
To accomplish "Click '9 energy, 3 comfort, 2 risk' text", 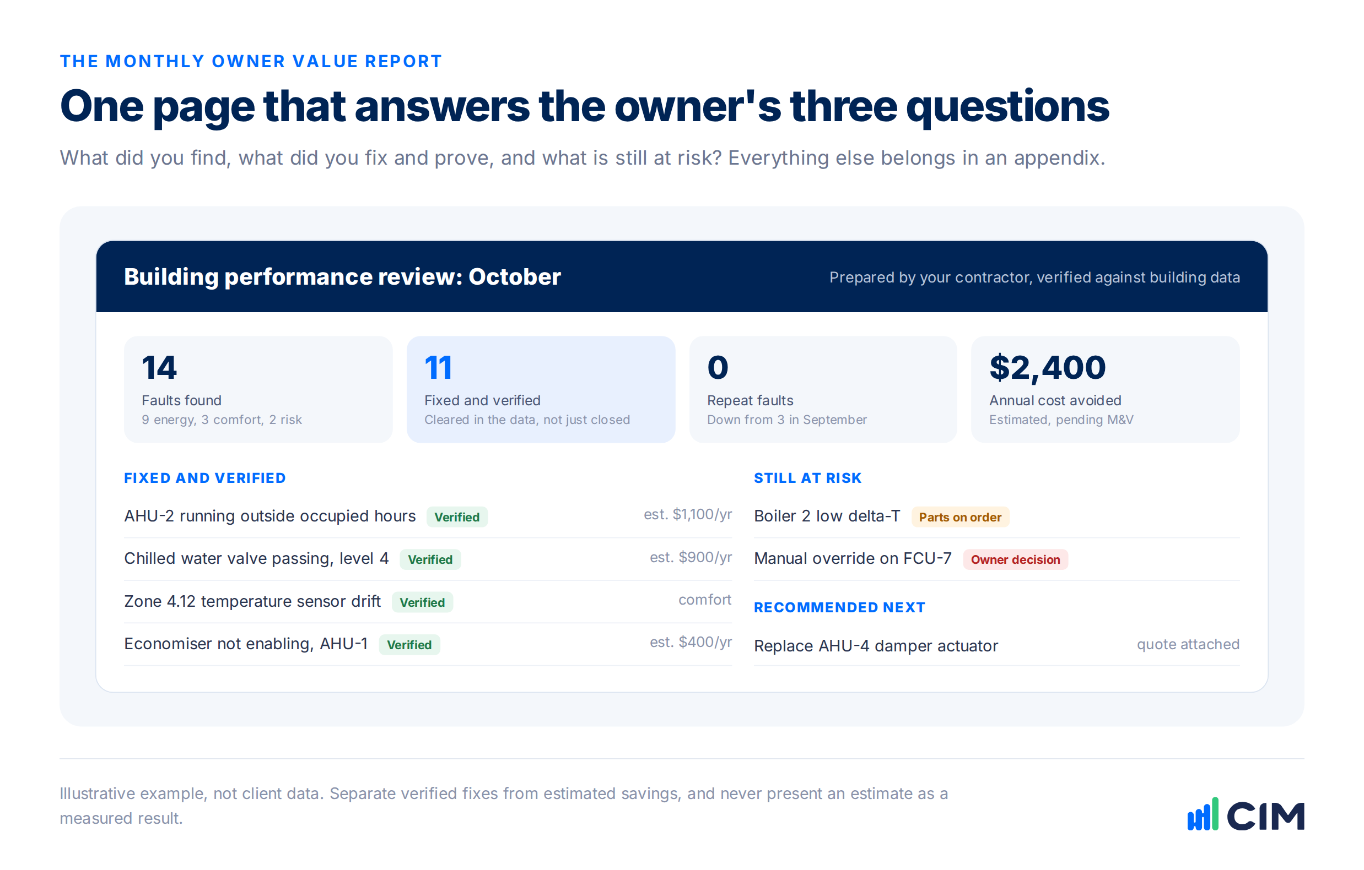I will [222, 420].
